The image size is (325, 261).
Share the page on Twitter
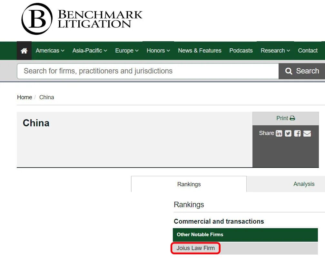pyautogui.click(x=288, y=133)
